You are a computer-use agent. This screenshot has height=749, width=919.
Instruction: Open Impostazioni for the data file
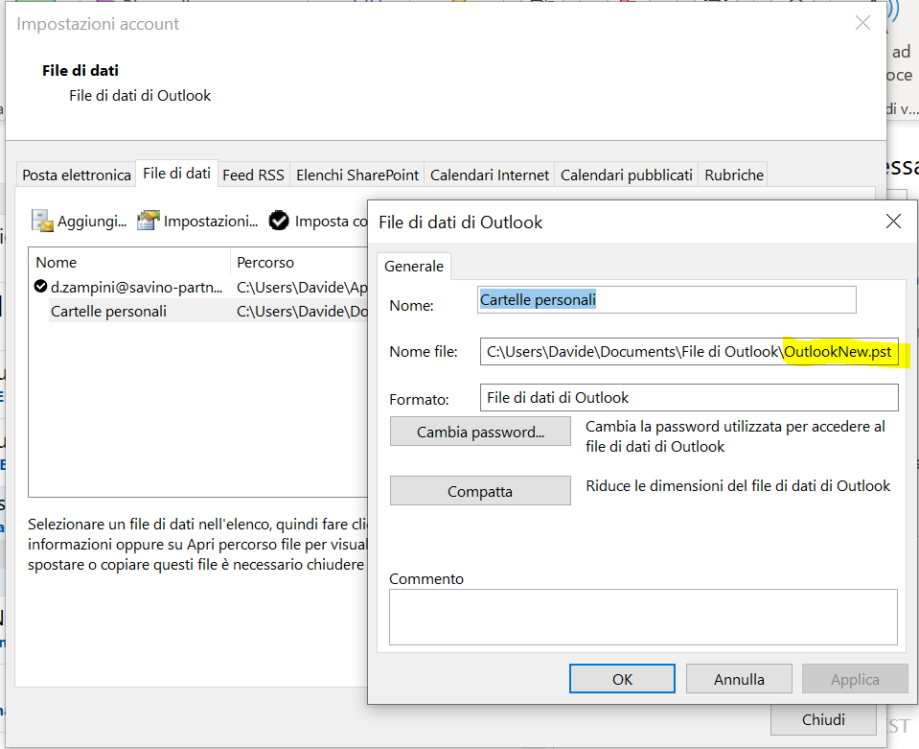197,222
